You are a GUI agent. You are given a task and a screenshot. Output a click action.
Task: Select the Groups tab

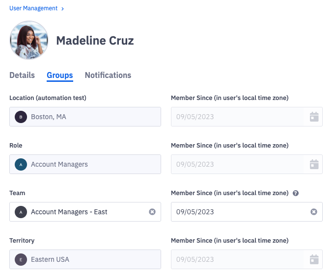tap(60, 75)
